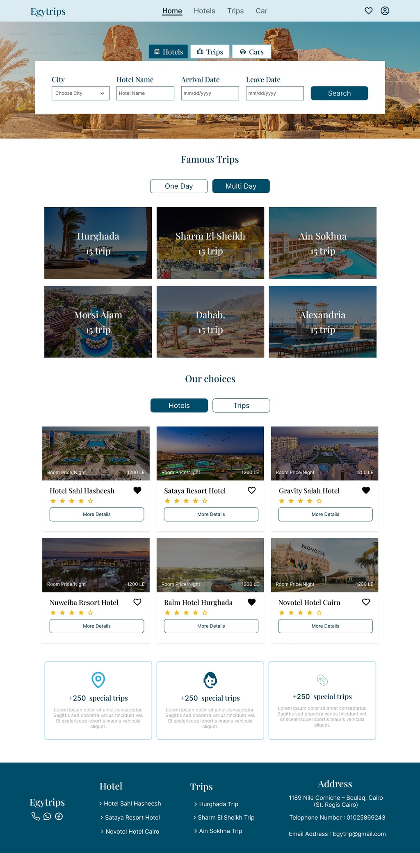Screen dimensions: 420x853
Task: Click the Facebook icon in footer
Action: coord(59,816)
